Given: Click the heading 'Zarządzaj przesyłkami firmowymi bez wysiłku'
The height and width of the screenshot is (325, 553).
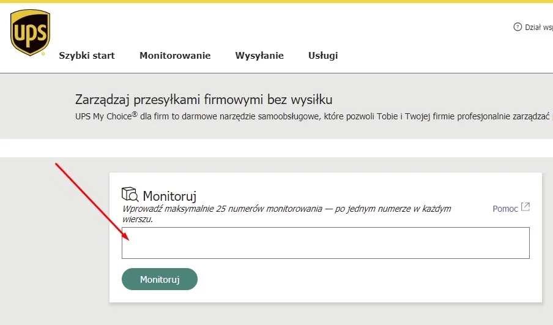Looking at the screenshot, I should pos(204,100).
